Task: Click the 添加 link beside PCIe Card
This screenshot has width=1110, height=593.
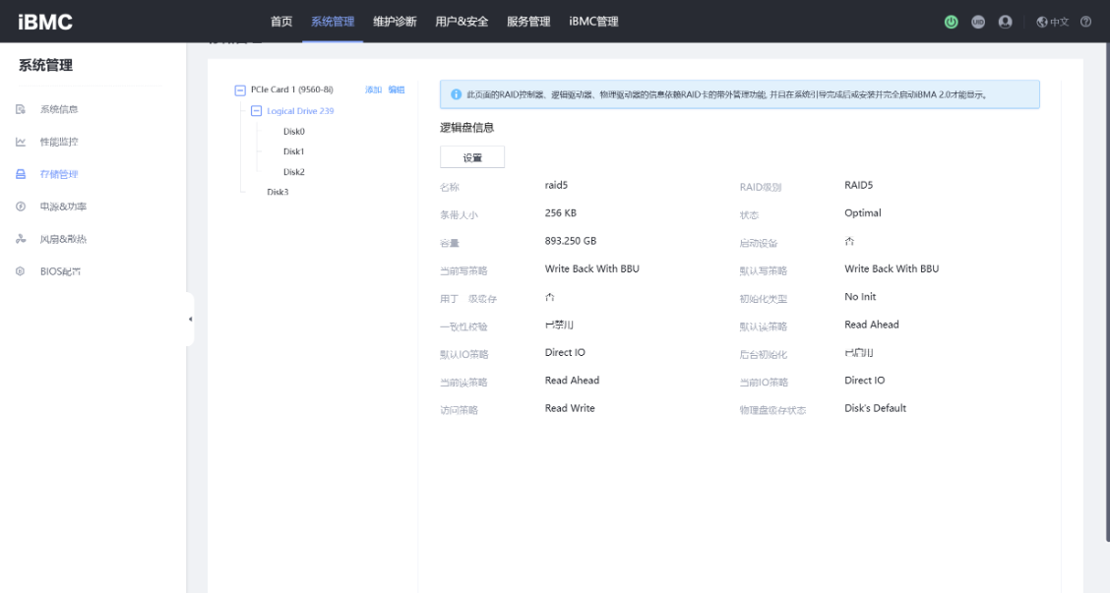Action: click(x=373, y=89)
